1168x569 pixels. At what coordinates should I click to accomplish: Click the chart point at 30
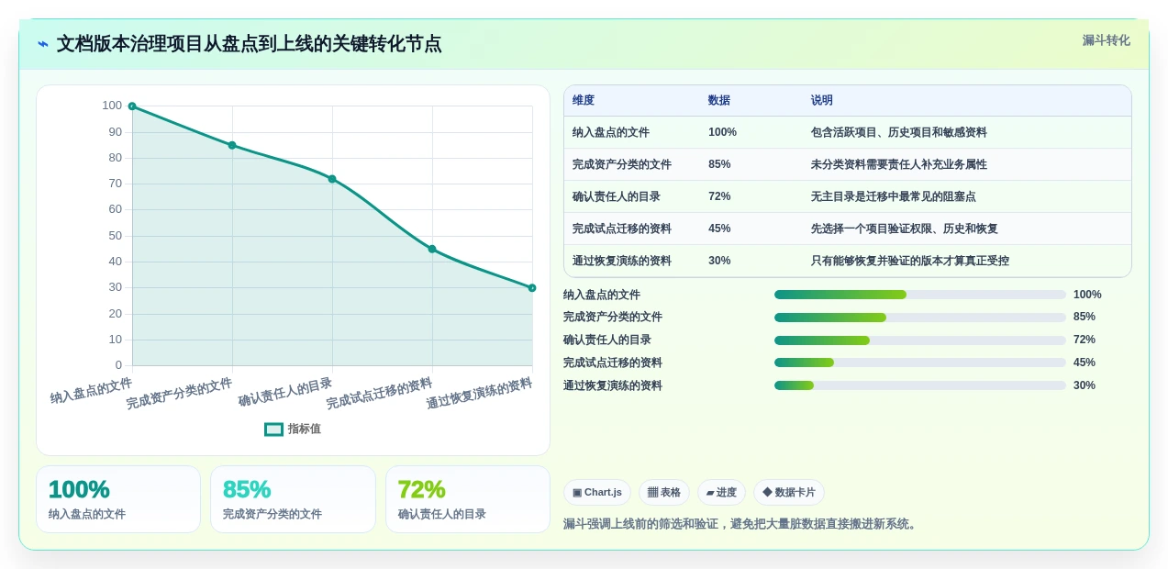(x=532, y=288)
